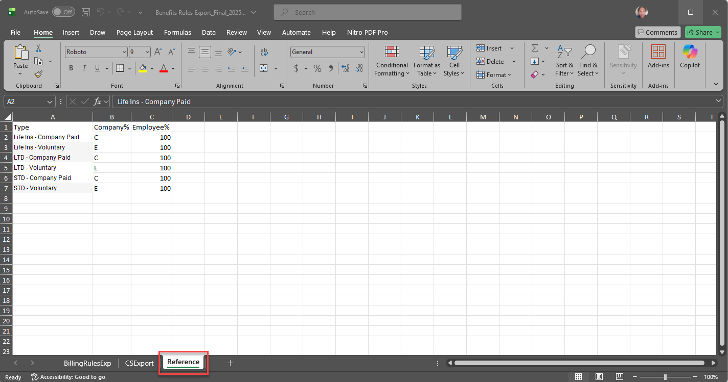The height and width of the screenshot is (382, 728).
Task: Click into the Search box
Action: pos(367,12)
